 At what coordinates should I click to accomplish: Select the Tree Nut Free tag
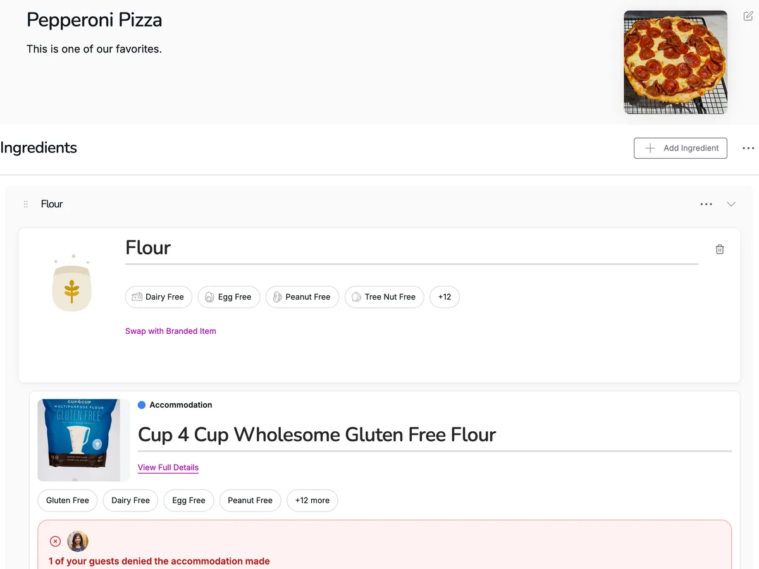pyautogui.click(x=385, y=297)
